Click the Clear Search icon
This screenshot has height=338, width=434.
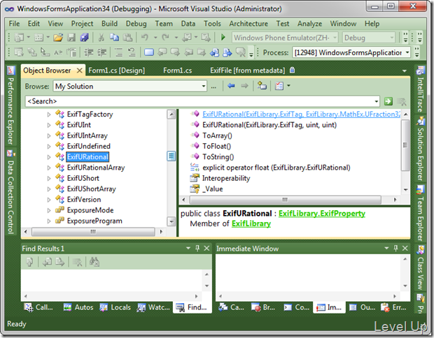402,101
